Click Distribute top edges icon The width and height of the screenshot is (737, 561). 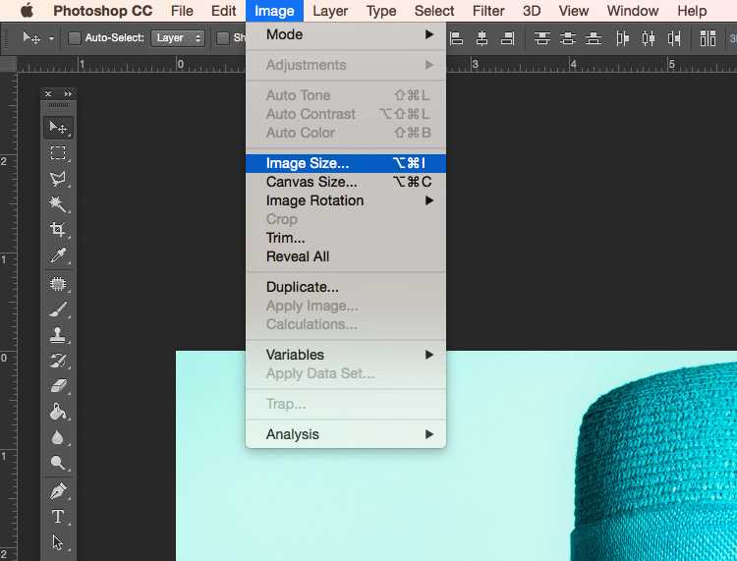coord(541,38)
